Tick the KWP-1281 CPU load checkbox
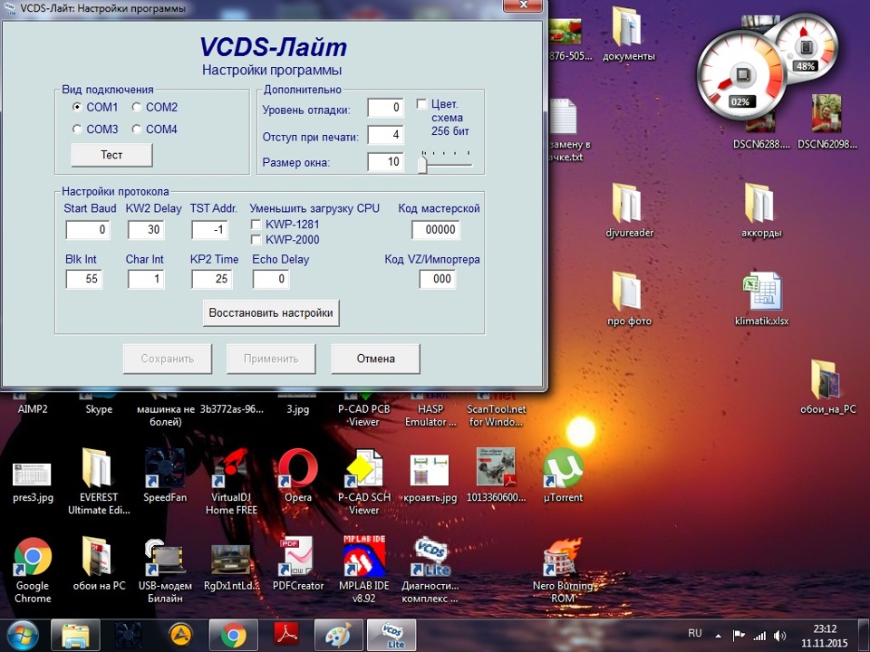This screenshot has width=870, height=652. 256,224
